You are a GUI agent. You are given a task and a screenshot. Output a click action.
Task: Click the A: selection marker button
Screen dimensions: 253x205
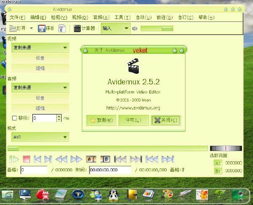pos(218,163)
